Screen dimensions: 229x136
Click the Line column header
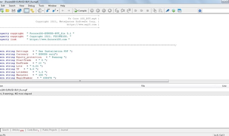coord(224,86)
